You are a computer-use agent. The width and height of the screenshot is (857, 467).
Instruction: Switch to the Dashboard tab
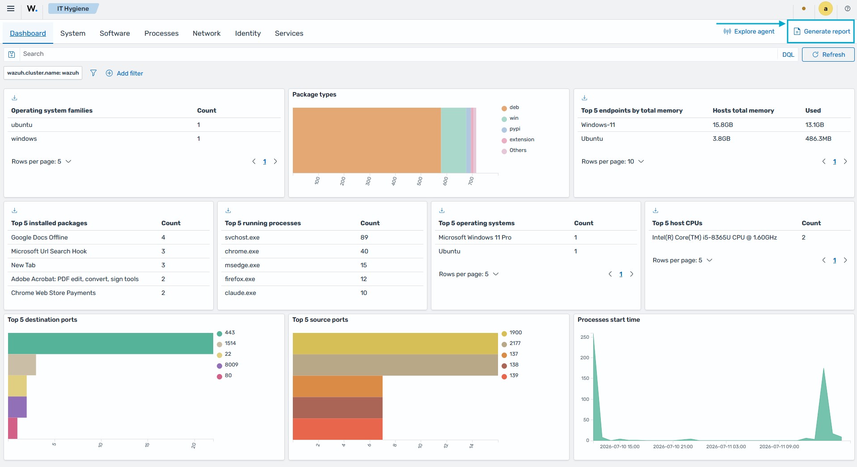coord(28,33)
